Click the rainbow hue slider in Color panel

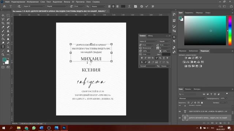click(x=230, y=31)
